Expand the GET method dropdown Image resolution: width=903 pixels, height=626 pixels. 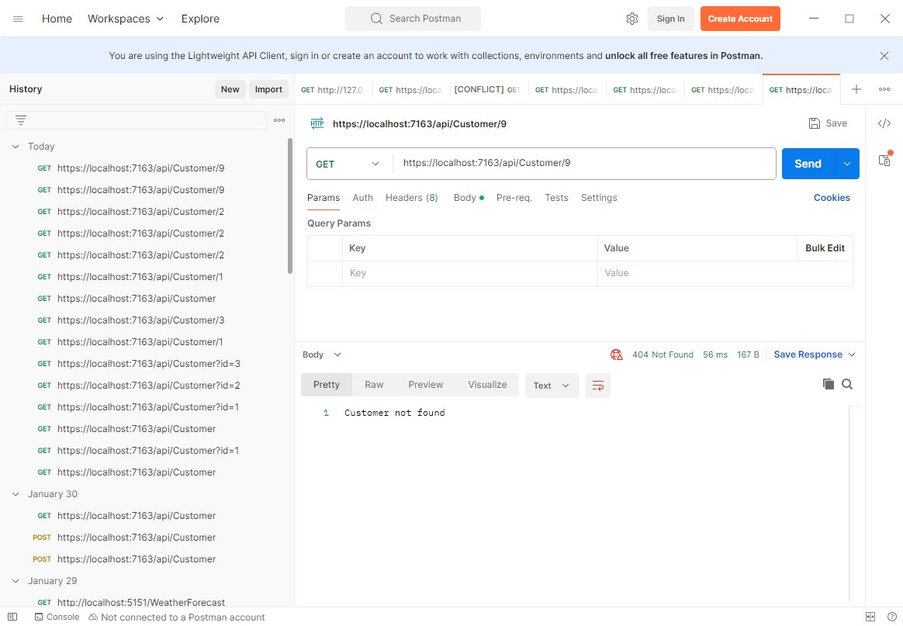348,164
